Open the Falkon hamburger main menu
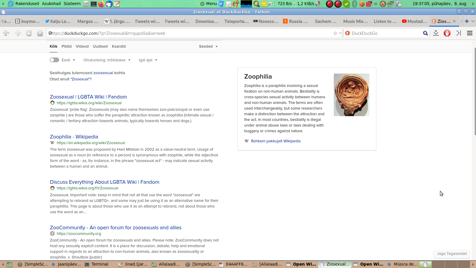The image size is (476, 268). (x=470, y=33)
